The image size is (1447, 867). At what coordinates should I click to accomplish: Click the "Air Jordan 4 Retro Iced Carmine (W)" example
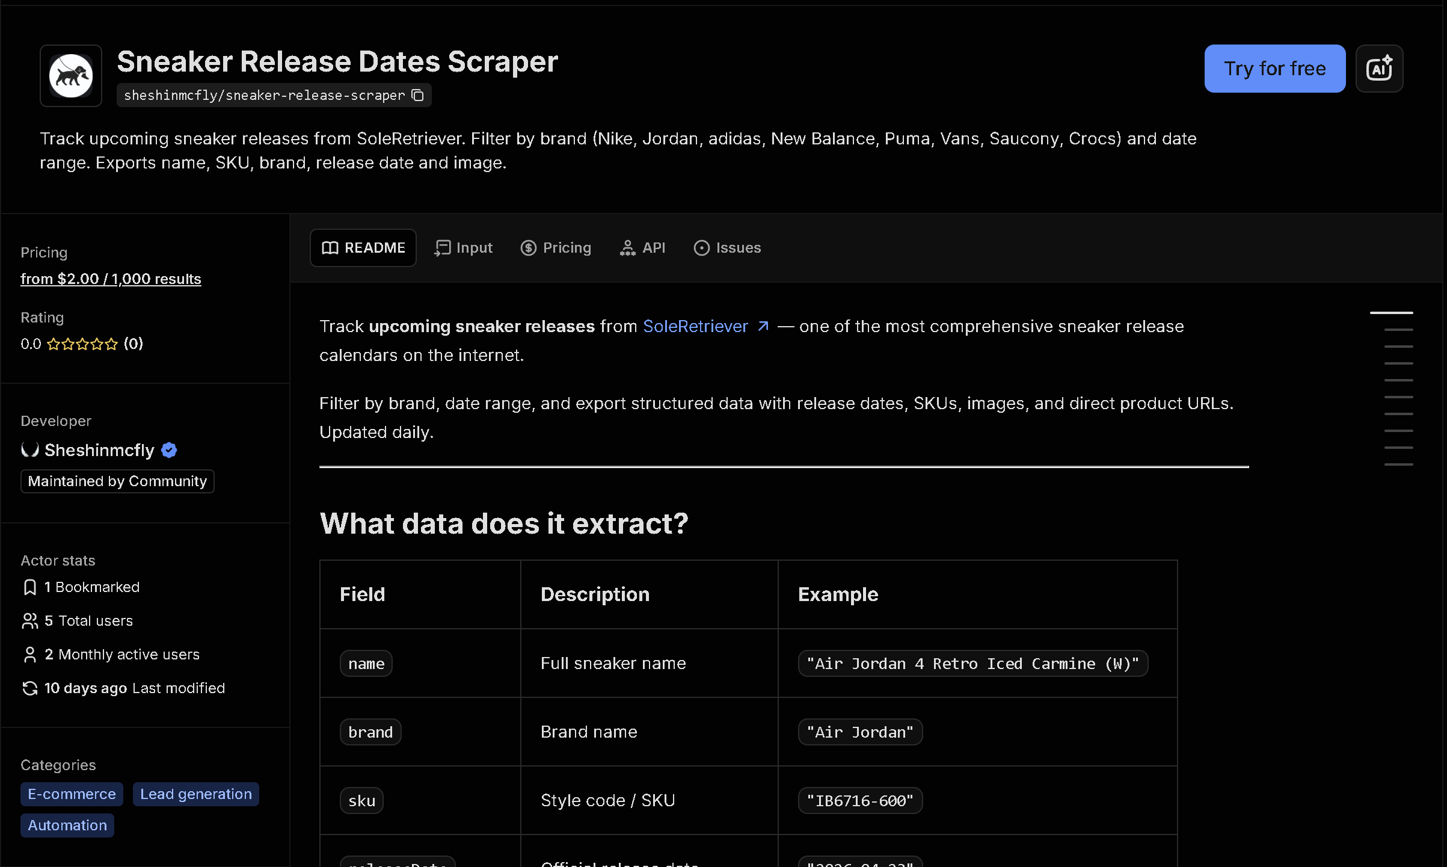973,664
